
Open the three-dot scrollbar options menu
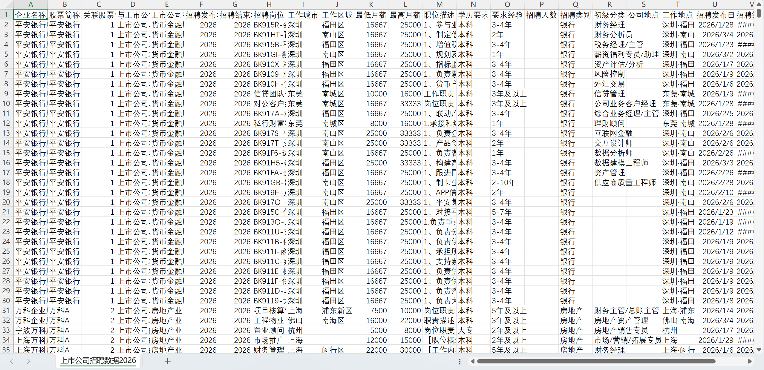[460, 361]
